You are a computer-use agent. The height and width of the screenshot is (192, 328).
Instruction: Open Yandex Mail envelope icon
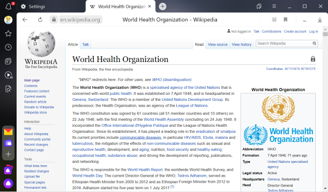coord(8,132)
